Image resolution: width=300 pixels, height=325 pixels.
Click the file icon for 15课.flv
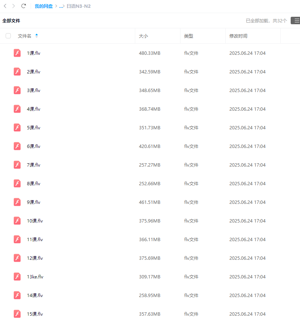coord(17,314)
